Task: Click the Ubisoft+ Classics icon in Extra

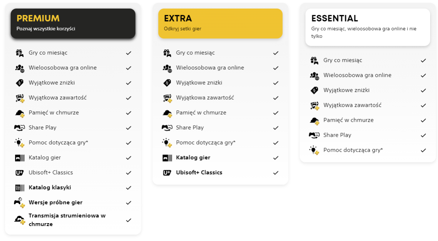Action: click(167, 173)
